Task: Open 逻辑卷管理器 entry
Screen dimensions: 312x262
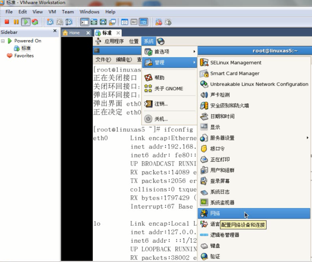Action: point(254,235)
